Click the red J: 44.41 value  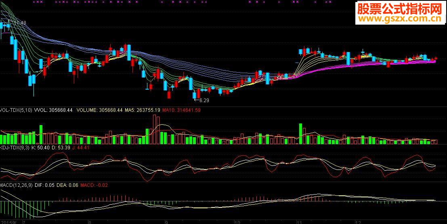pyautogui.click(x=81, y=147)
